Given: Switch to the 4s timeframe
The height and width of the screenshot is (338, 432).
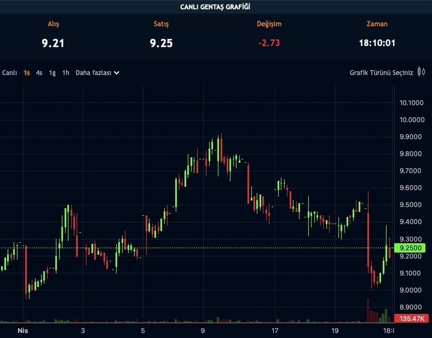Looking at the screenshot, I should coord(39,73).
